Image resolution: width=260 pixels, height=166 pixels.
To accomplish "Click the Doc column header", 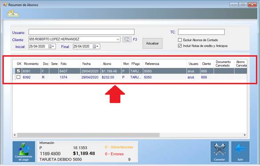I will 45,64.
